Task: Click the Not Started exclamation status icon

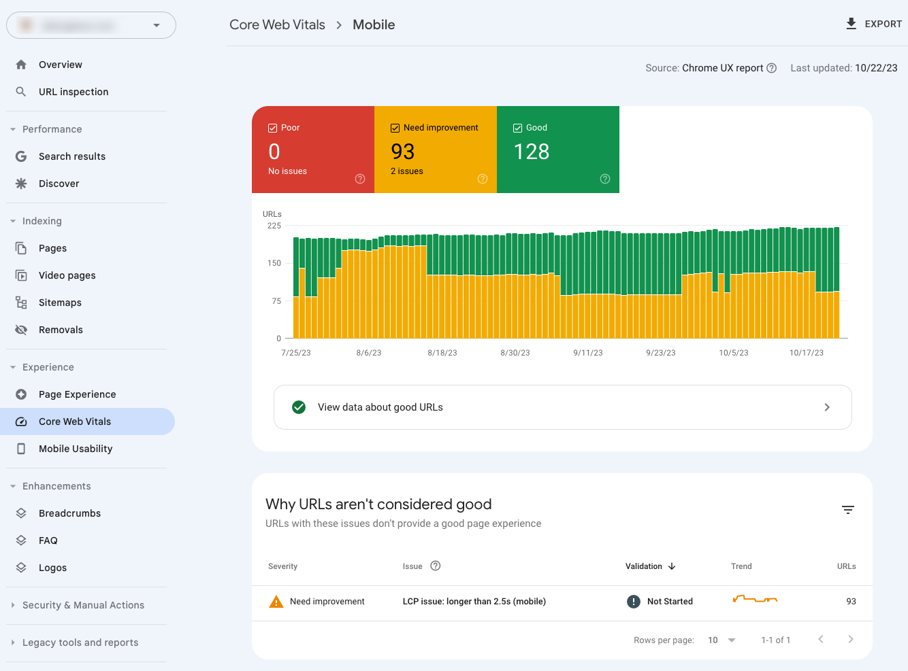Action: (x=634, y=602)
